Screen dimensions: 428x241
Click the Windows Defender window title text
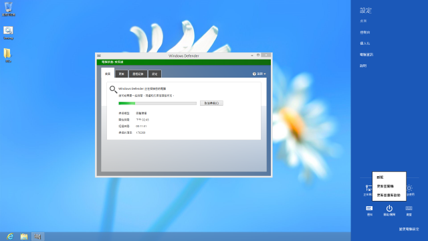(x=184, y=56)
